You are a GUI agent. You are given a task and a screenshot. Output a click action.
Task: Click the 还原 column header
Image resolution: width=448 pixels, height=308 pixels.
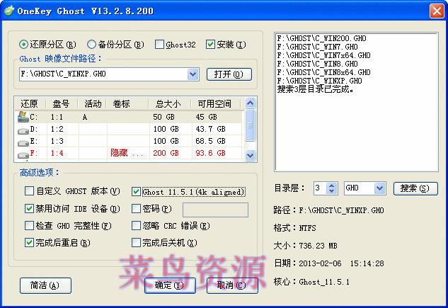click(29, 103)
